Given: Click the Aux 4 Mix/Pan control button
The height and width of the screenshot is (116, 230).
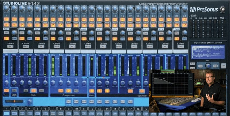Looking at the screenshot, I should pyautogui.click(x=57, y=47).
